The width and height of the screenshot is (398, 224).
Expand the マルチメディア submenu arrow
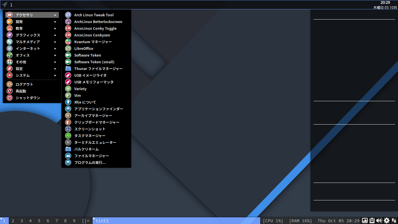(55, 42)
